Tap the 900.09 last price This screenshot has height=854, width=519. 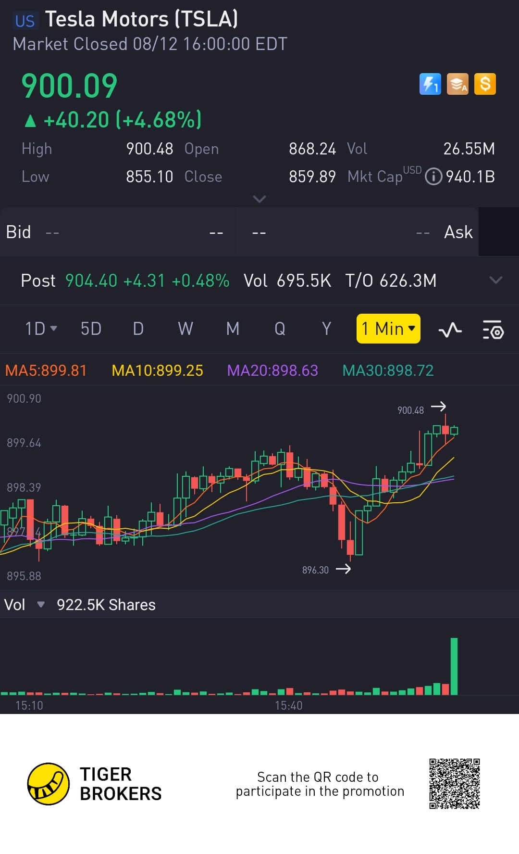[x=69, y=86]
